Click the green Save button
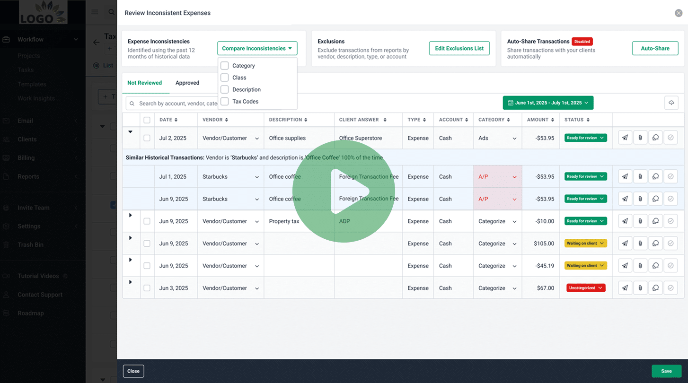Screen dimensions: 688x383 coord(666,371)
